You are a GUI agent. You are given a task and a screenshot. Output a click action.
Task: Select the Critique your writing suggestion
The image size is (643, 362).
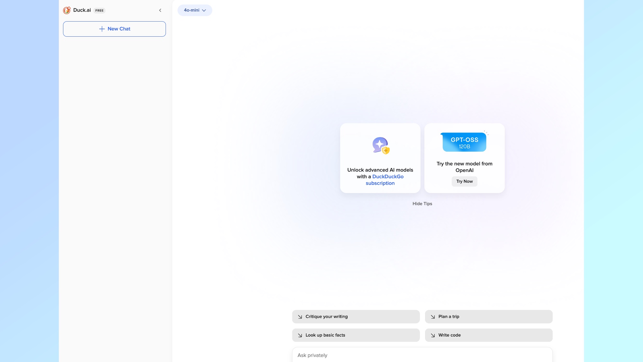click(356, 317)
